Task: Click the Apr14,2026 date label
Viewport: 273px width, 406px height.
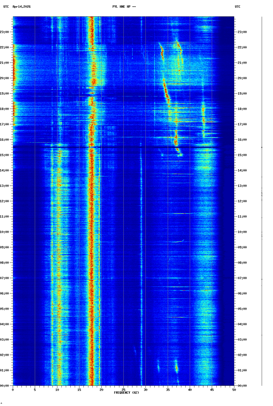Action: (x=22, y=7)
